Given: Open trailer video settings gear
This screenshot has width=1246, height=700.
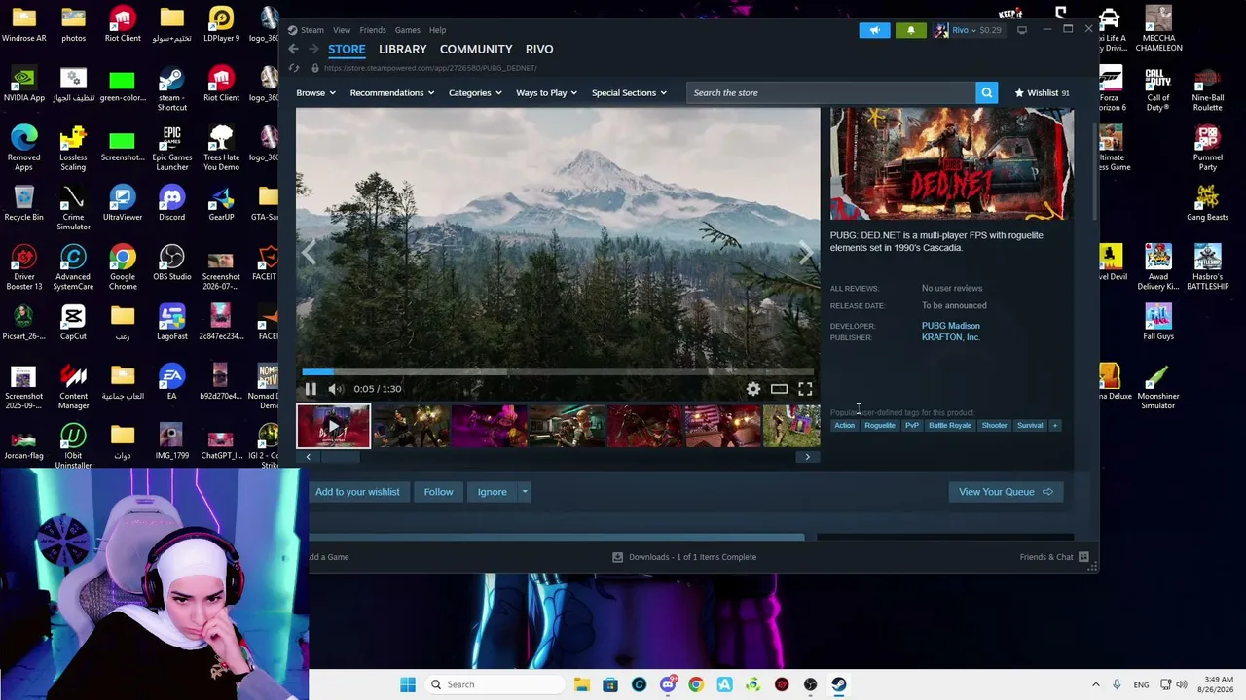Looking at the screenshot, I should click(753, 389).
